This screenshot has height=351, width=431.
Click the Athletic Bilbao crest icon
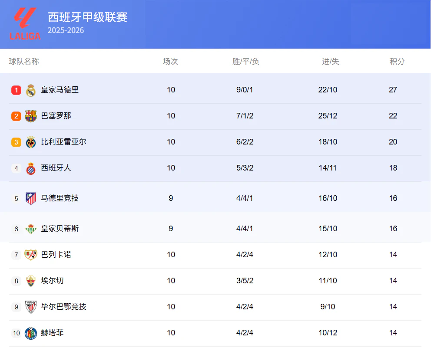[31, 307]
